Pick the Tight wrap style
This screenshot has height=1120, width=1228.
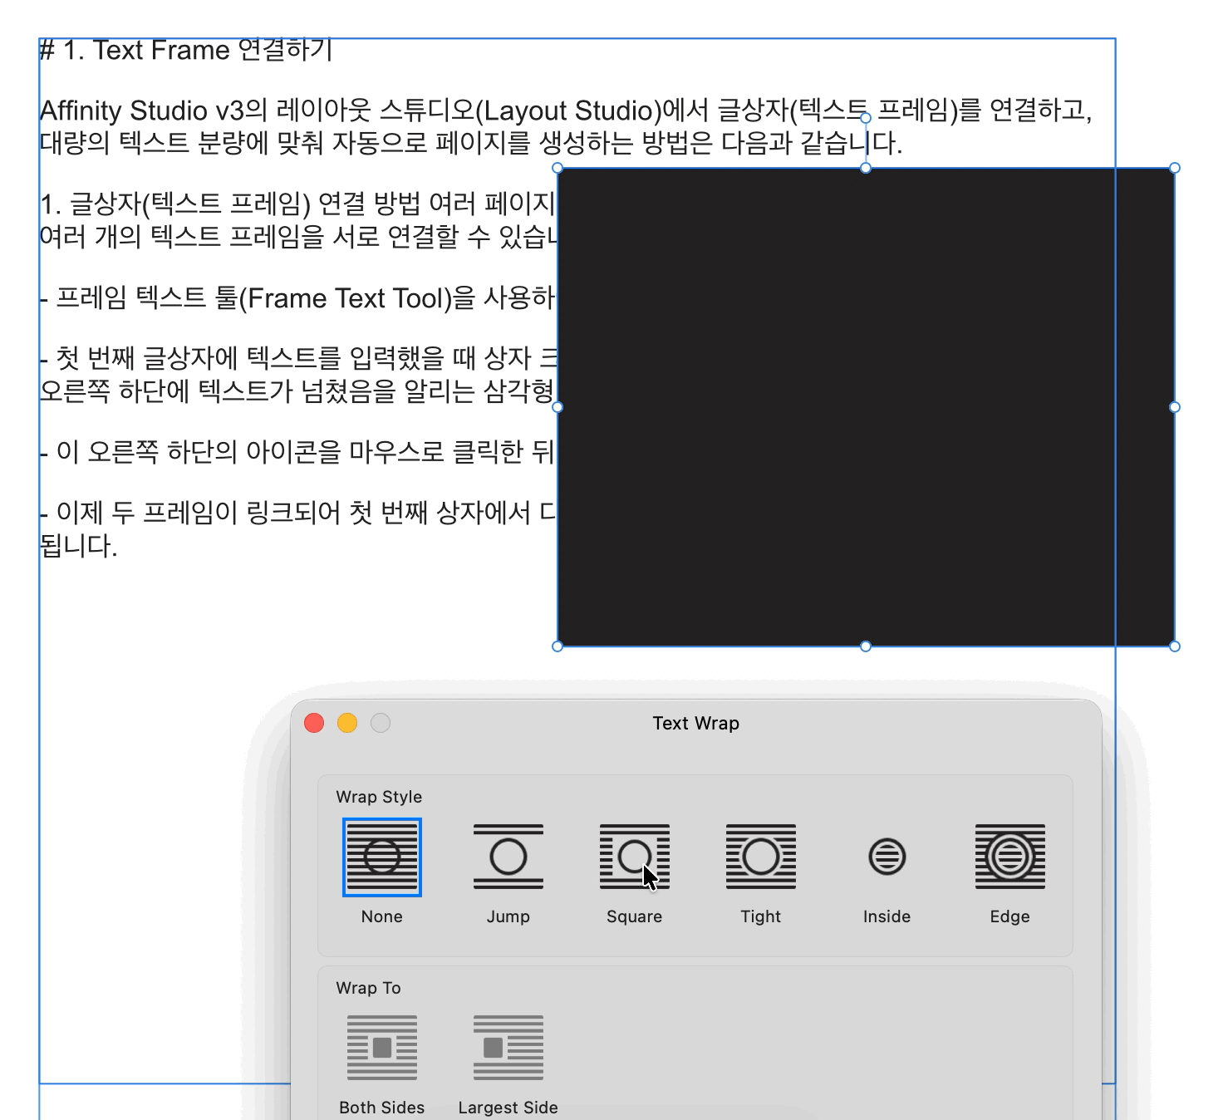(x=761, y=857)
